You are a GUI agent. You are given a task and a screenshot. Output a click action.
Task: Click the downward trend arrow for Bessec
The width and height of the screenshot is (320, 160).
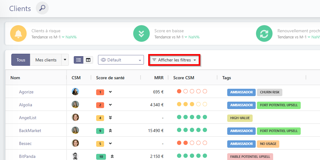111,143
